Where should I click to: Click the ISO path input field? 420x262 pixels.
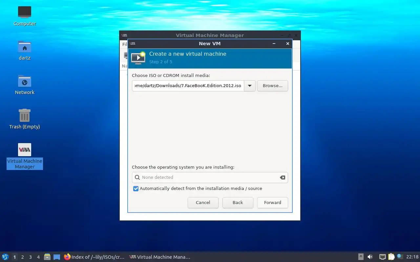click(x=188, y=86)
